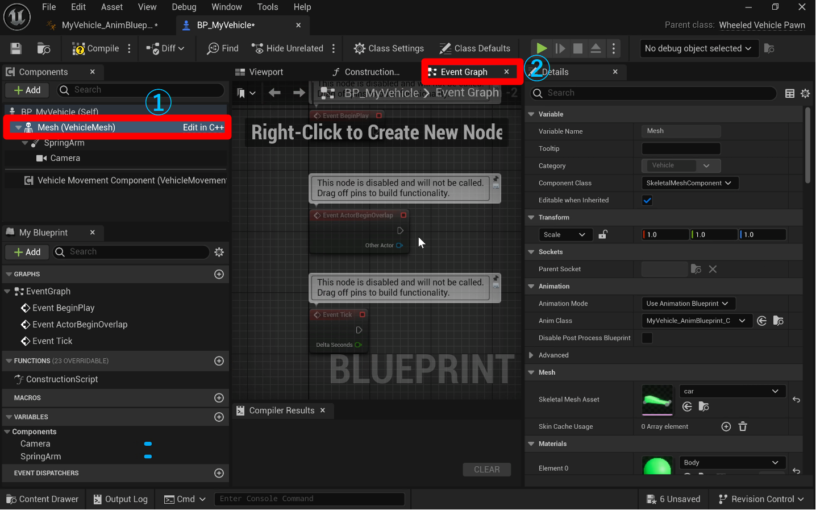
Task: Compile the blueprint
Action: (95, 48)
